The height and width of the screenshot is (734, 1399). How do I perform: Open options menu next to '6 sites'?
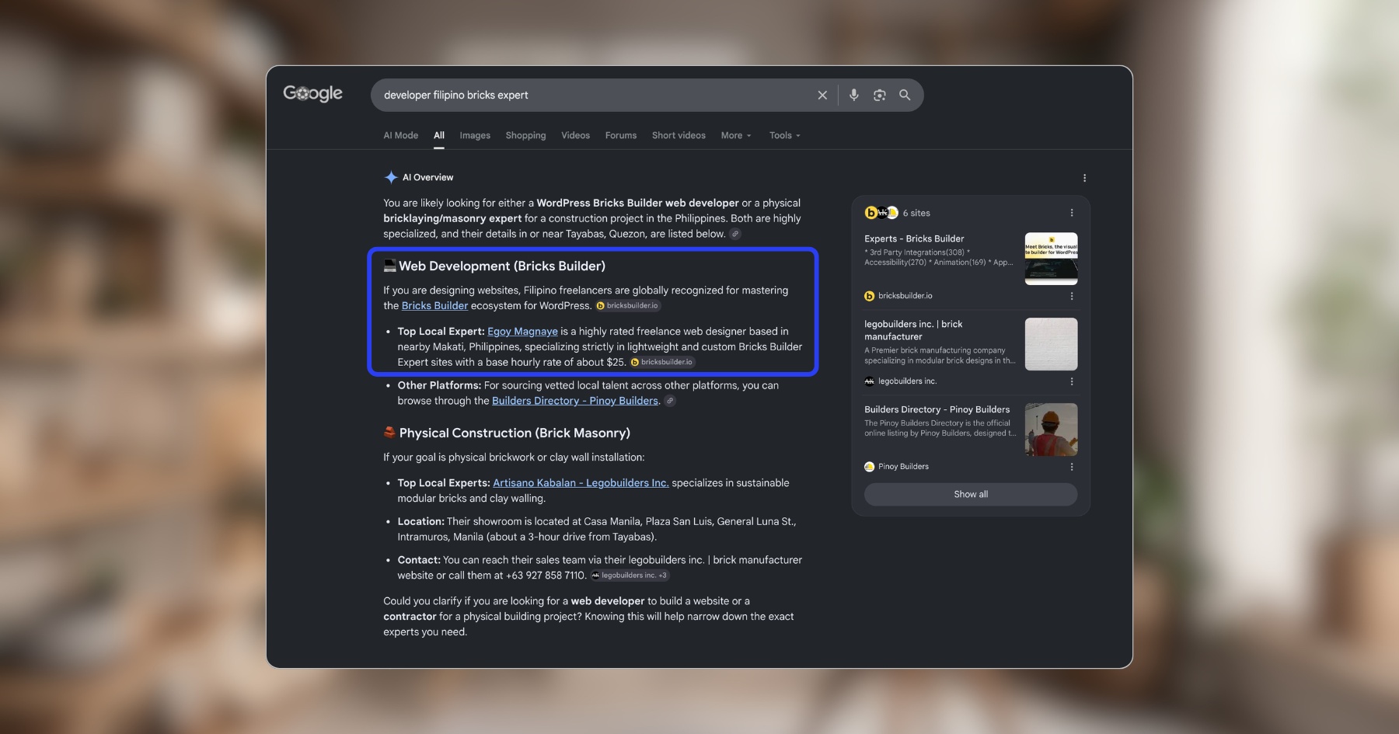(x=1072, y=213)
